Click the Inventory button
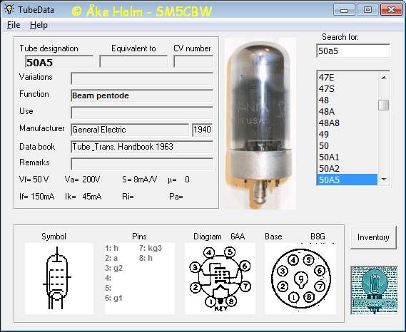The height and width of the screenshot is (332, 406). [373, 237]
